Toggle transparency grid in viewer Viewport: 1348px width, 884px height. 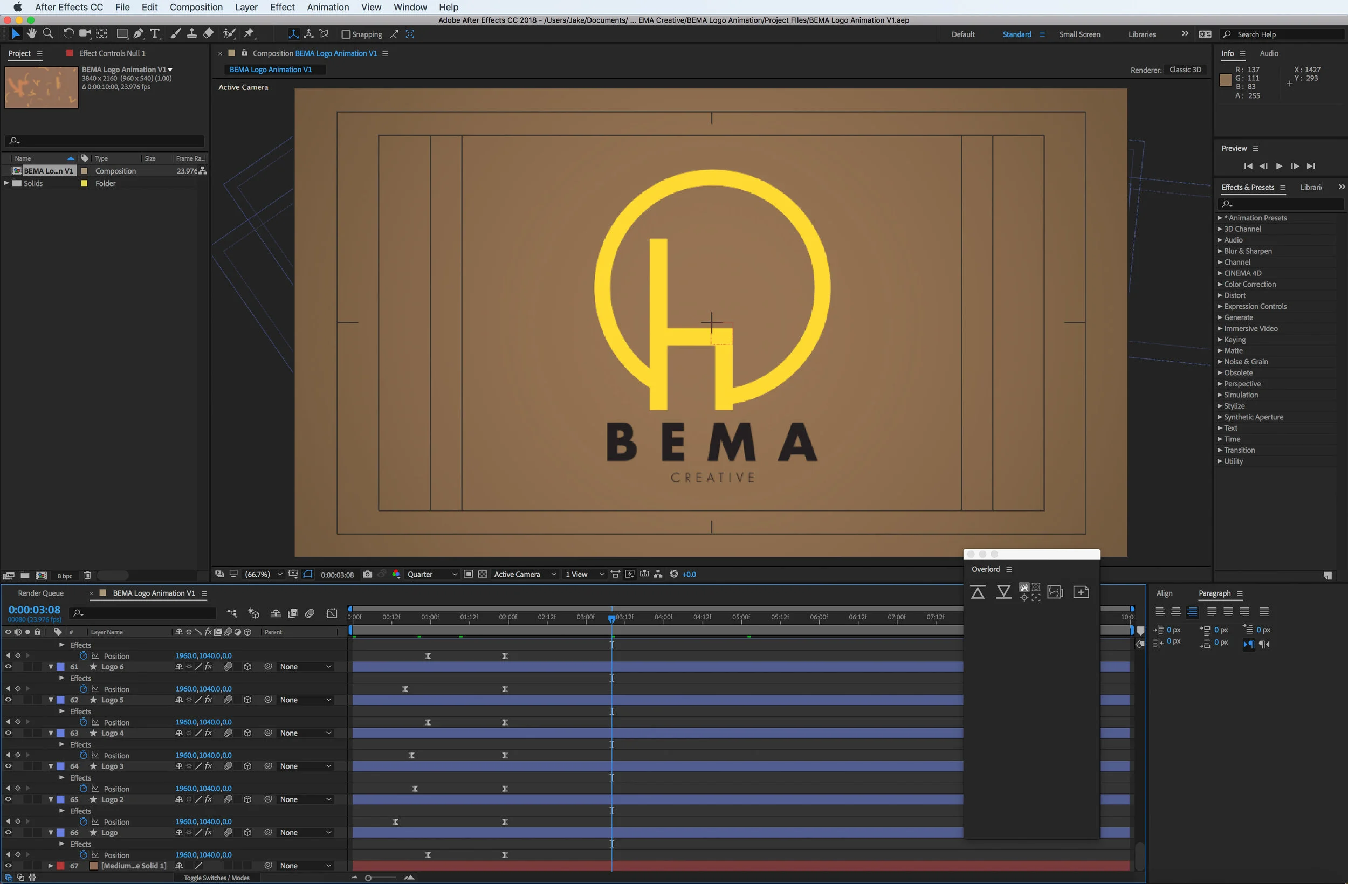483,574
